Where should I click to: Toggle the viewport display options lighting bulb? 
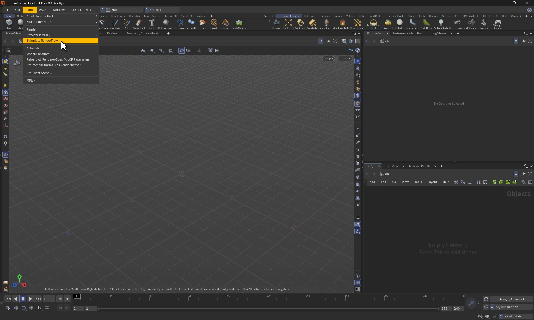(x=358, y=96)
